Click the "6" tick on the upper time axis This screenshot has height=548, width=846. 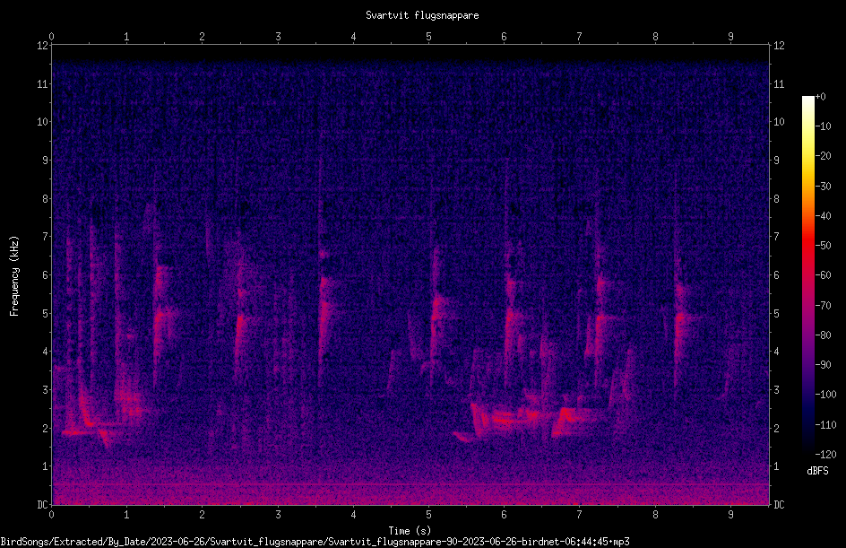coord(504,36)
